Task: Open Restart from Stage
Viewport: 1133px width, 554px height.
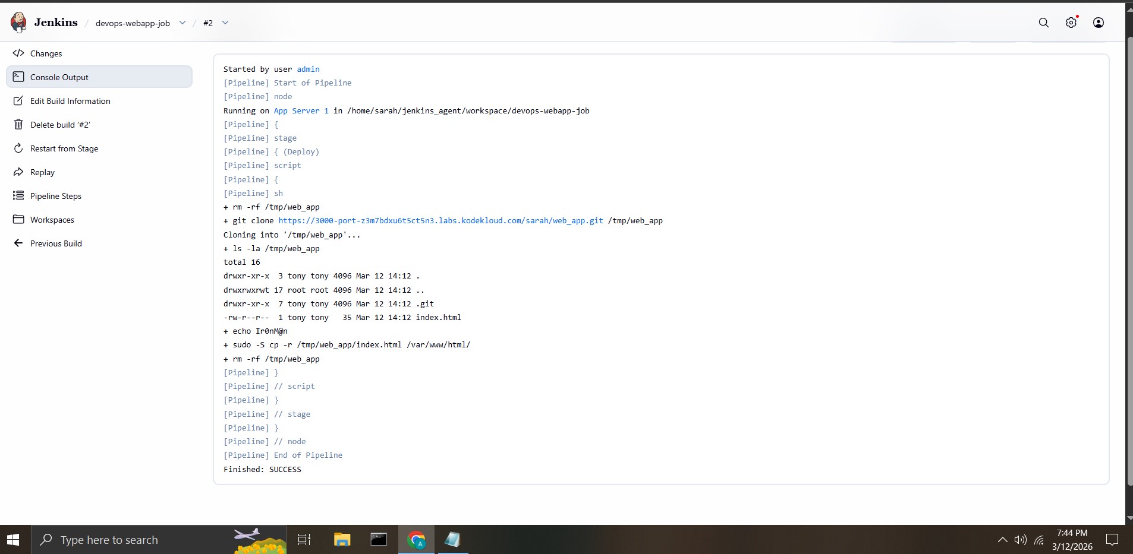Action: tap(99, 148)
